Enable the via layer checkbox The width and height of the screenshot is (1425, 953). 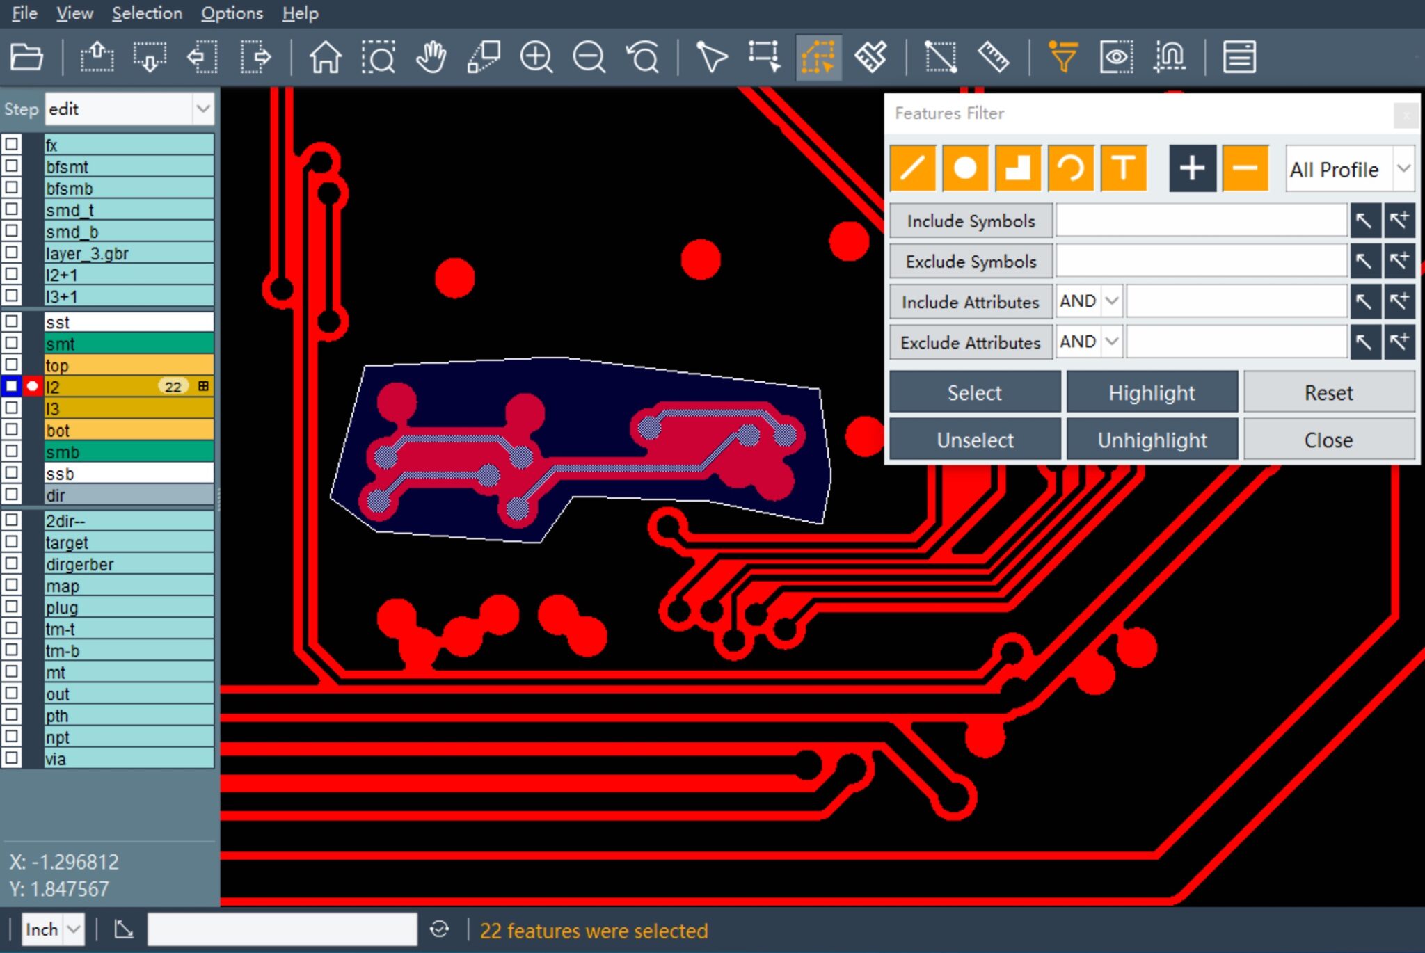[11, 759]
